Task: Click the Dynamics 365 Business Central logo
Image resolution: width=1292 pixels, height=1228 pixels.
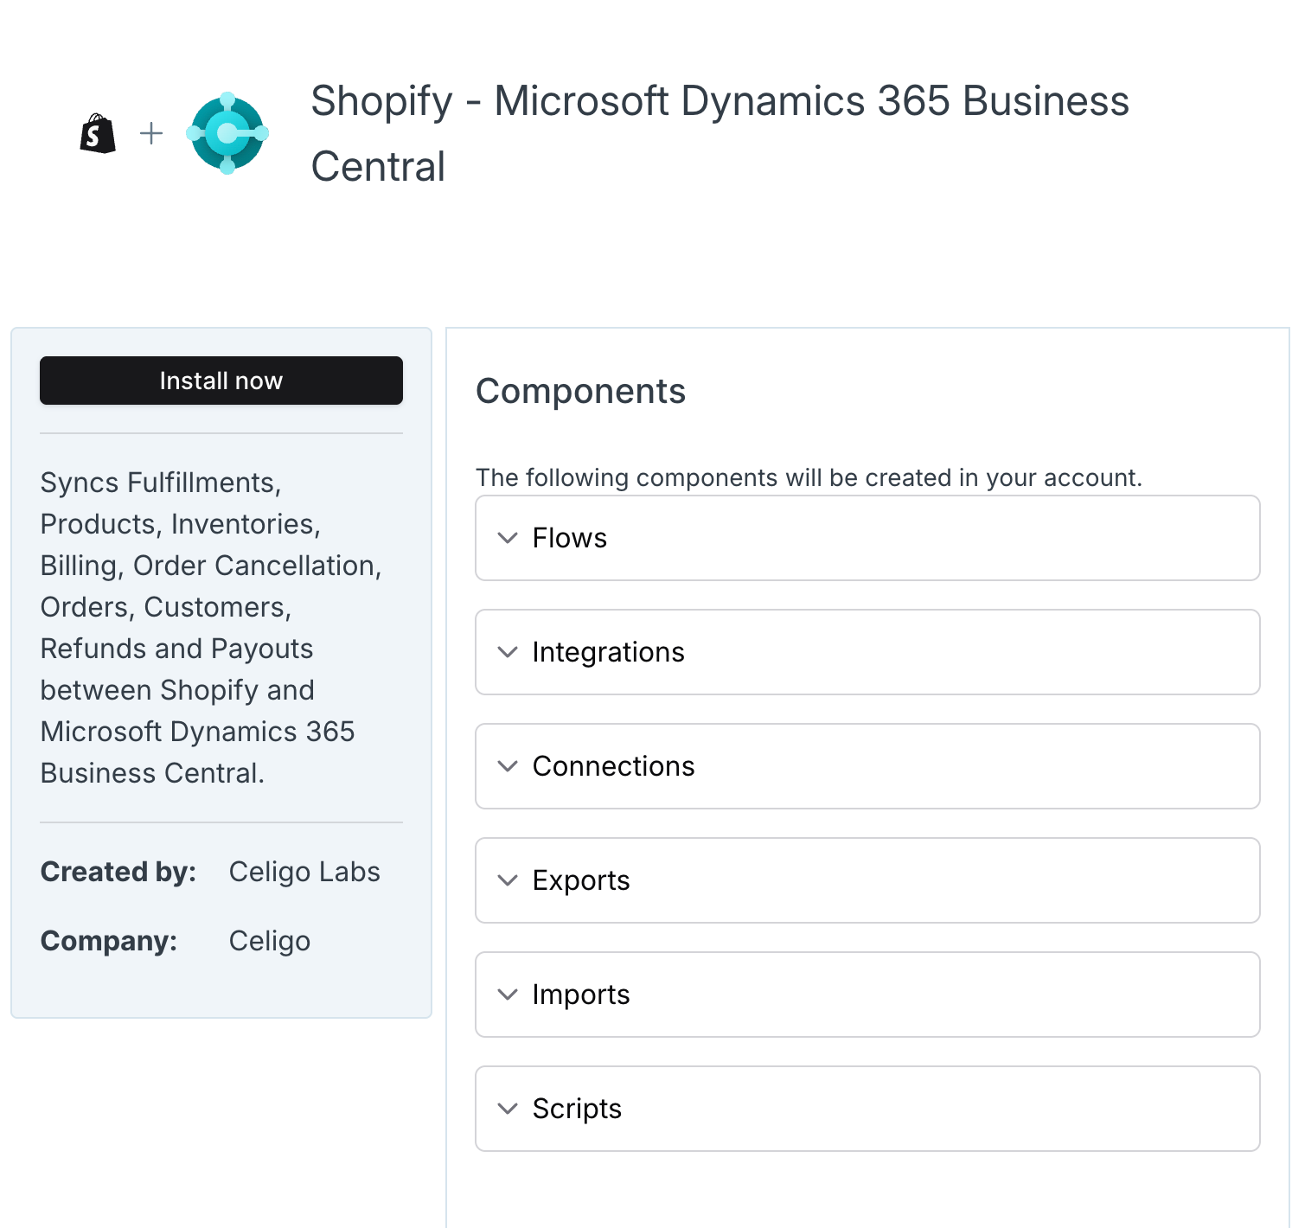Action: (x=227, y=133)
